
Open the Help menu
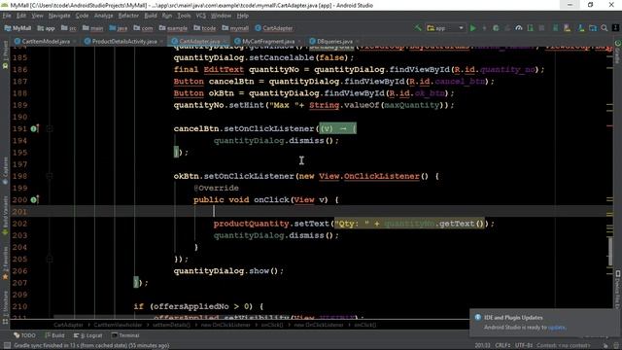(242, 16)
